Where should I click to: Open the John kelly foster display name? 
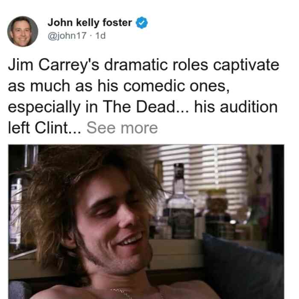90,23
